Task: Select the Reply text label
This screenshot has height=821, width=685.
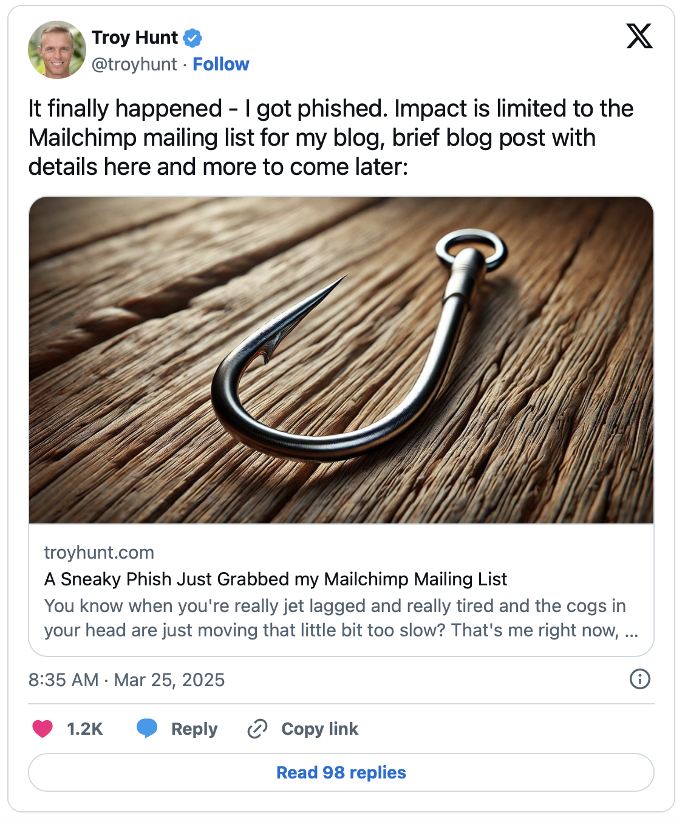Action: click(x=194, y=729)
